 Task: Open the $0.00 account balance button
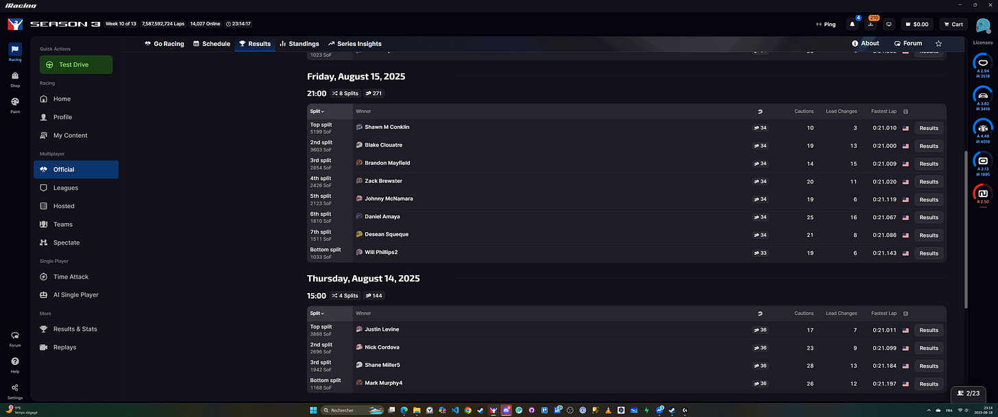pos(916,24)
